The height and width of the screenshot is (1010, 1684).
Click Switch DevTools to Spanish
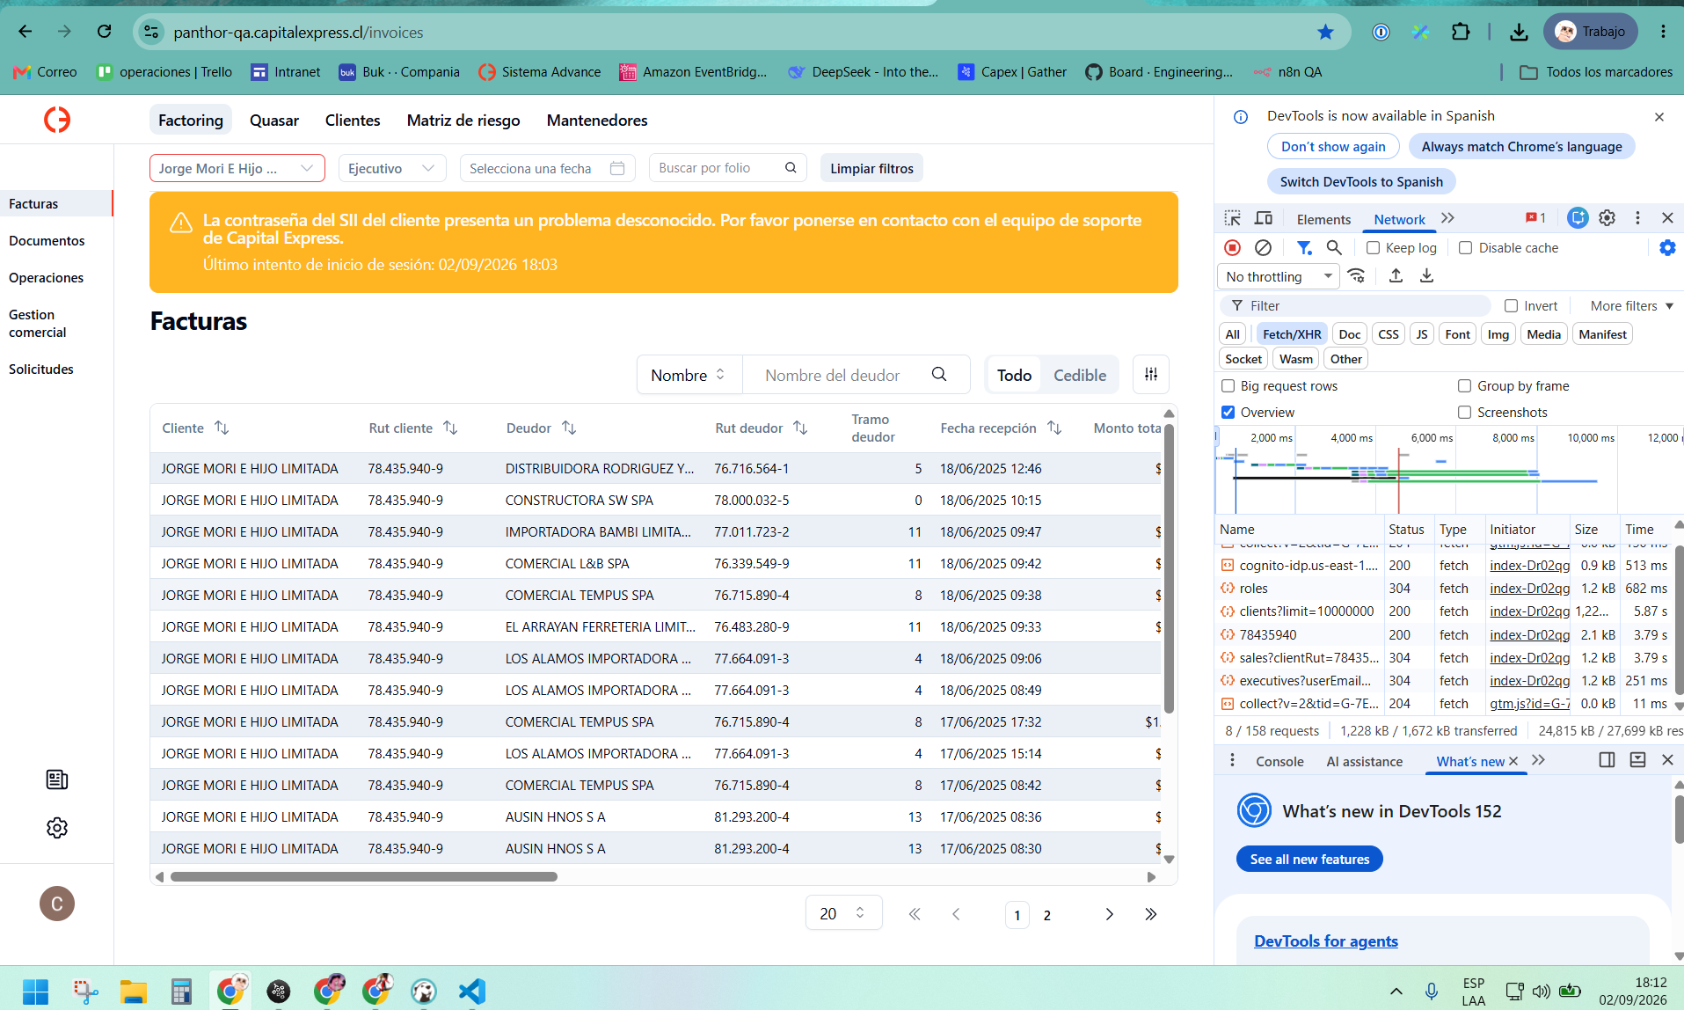coord(1361,182)
